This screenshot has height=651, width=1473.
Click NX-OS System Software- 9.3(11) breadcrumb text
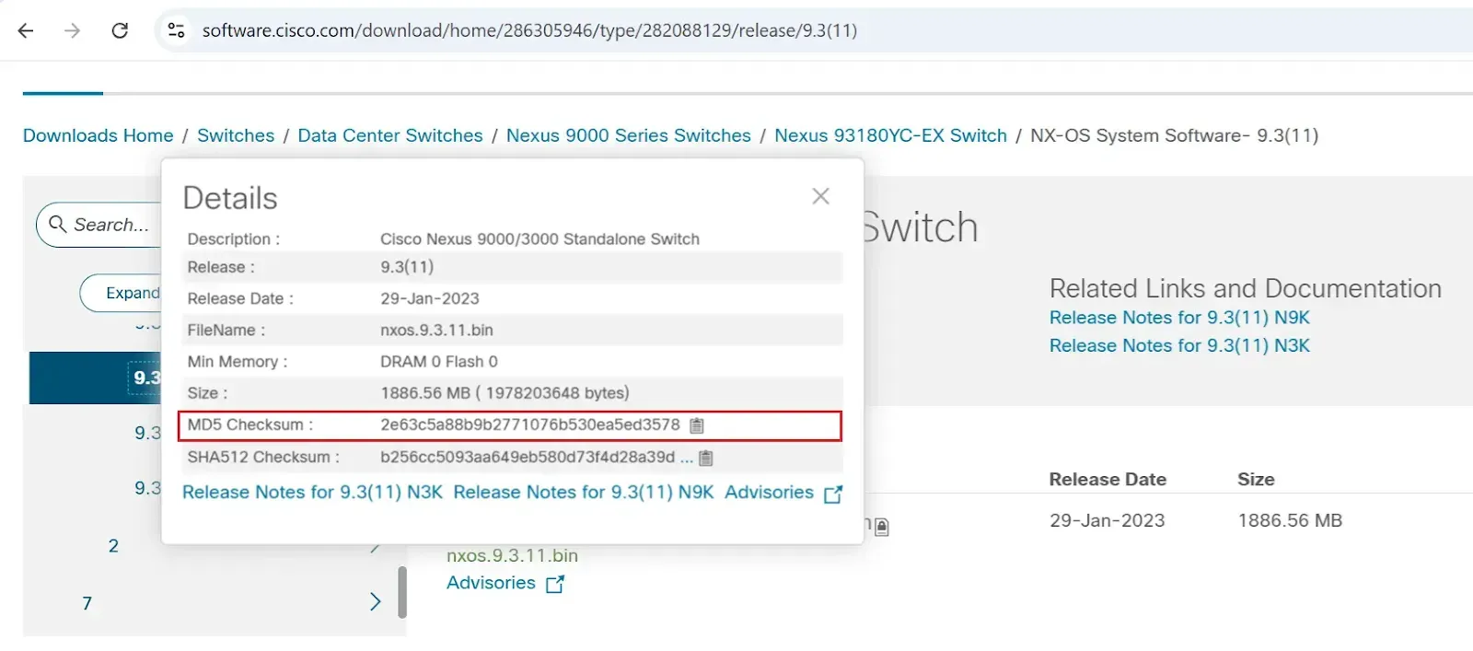[x=1174, y=135]
